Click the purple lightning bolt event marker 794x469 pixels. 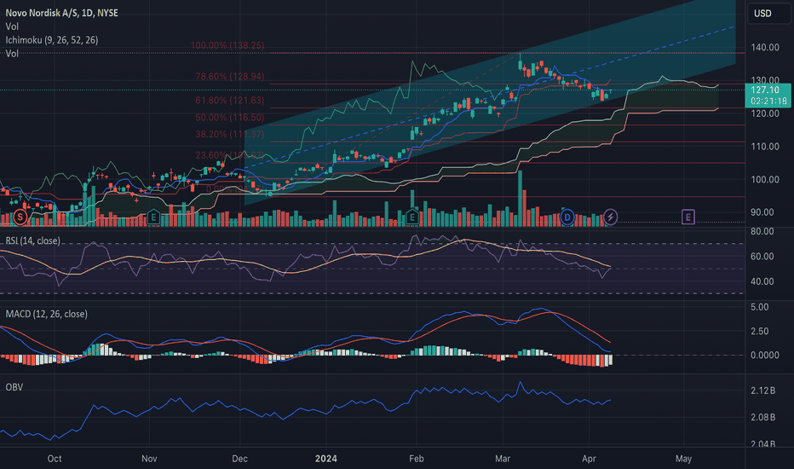tap(610, 217)
